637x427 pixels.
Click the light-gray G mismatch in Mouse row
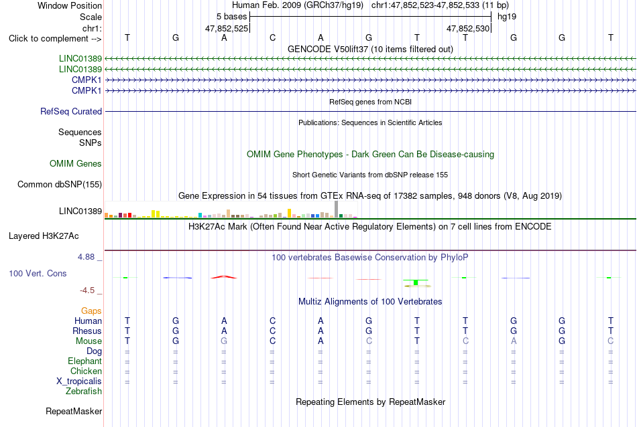(224, 341)
